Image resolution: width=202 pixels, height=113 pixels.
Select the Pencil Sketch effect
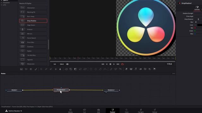33,38
